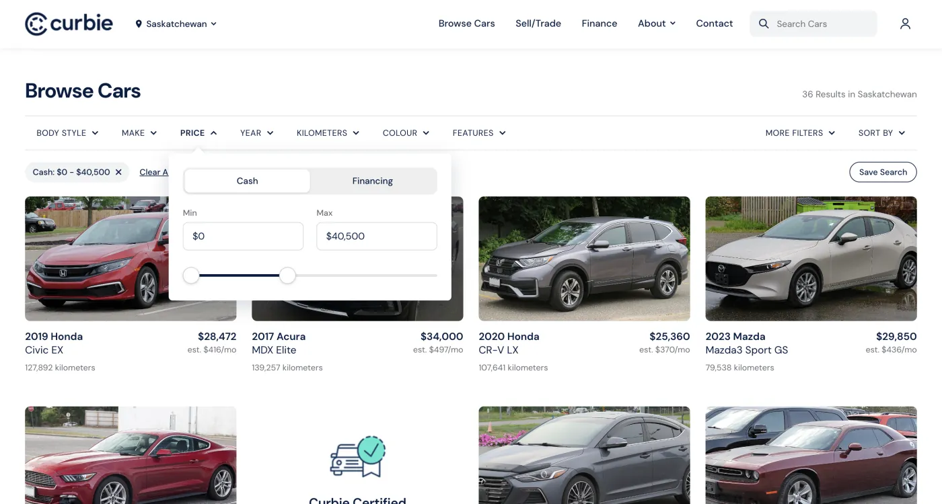The image size is (942, 504).
Task: Click the $34,000 price
Action: click(x=441, y=336)
